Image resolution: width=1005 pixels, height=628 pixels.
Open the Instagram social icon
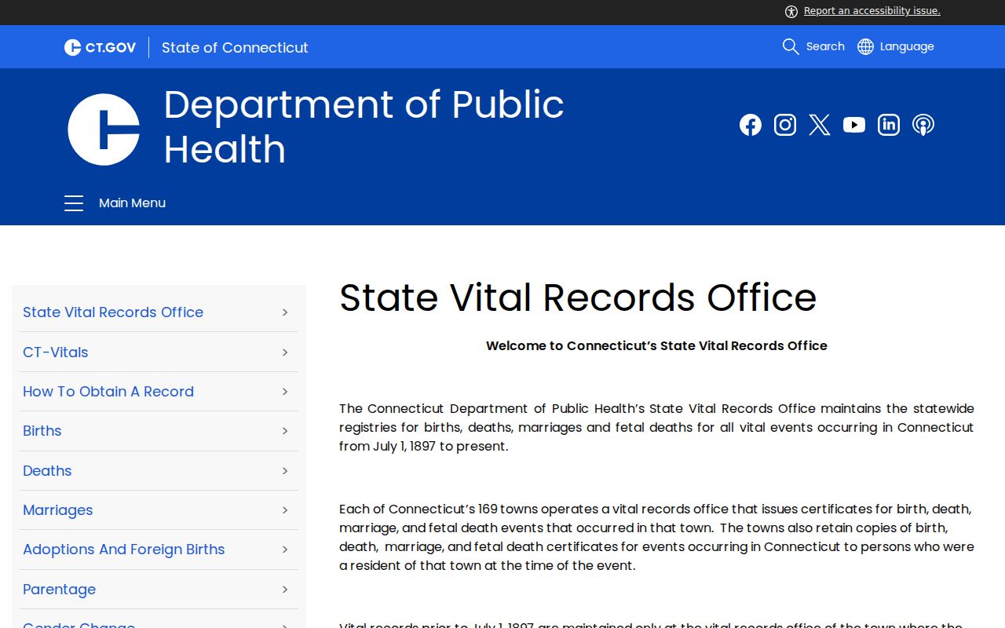[x=785, y=125]
